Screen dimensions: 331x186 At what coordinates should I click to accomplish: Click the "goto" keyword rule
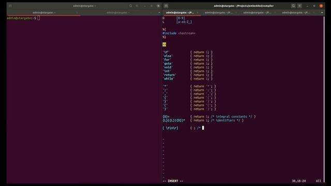168,64
